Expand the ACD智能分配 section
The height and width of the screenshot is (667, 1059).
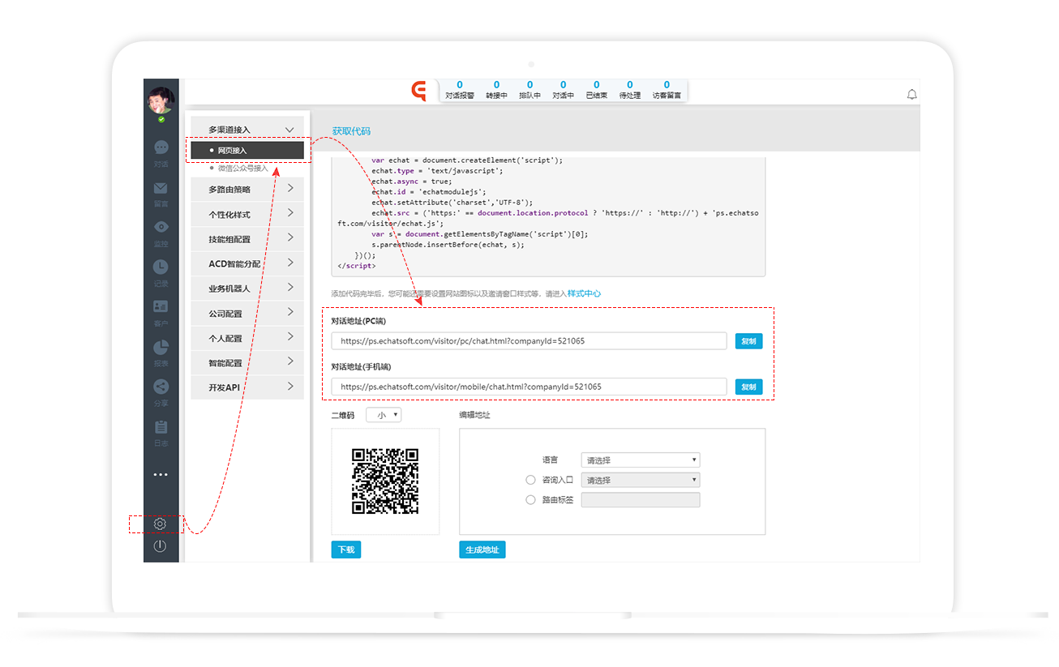(246, 264)
